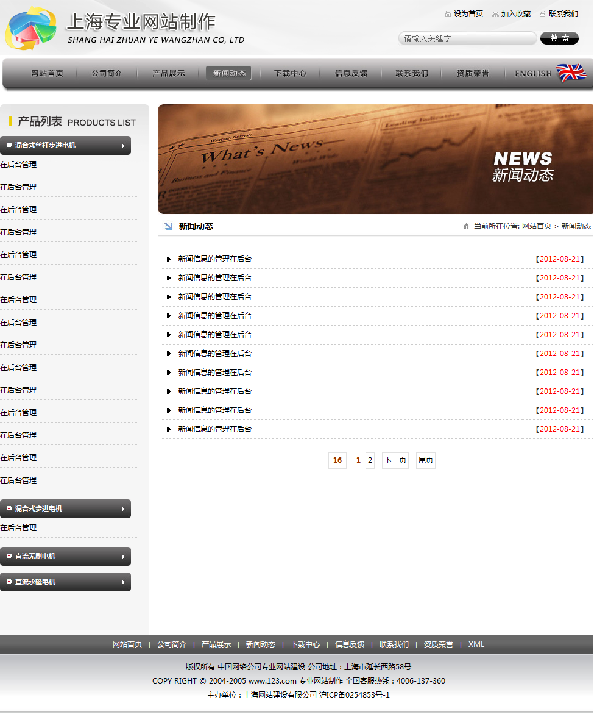Click the keyword search input field

point(467,38)
